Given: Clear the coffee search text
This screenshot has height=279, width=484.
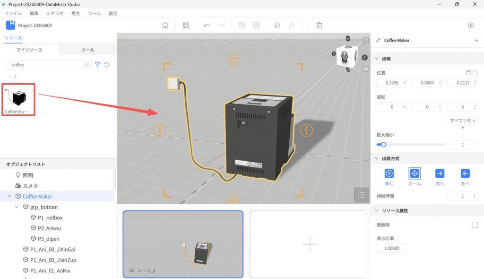Looking at the screenshot, I should [x=87, y=65].
